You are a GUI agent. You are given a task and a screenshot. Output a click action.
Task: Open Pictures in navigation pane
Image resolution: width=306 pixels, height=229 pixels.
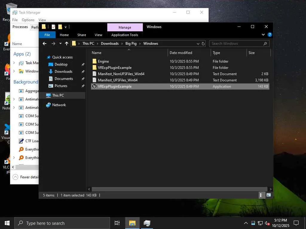coord(61,86)
